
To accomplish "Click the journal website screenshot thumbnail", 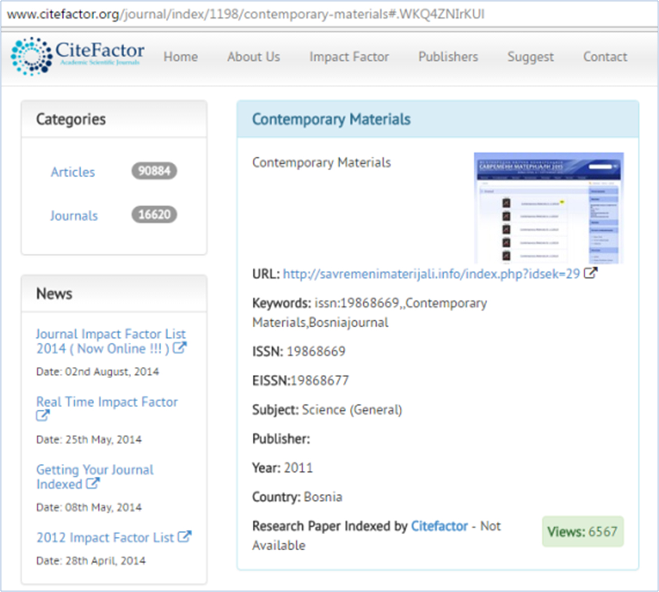I will (x=548, y=208).
